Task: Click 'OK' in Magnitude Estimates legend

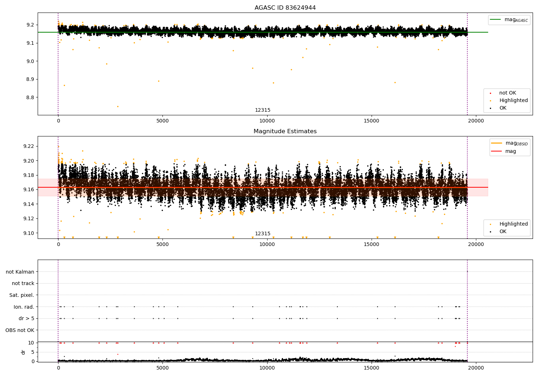Action: click(503, 232)
